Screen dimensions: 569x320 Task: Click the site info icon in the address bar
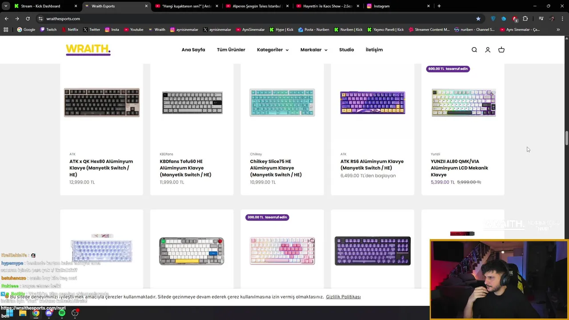click(40, 19)
